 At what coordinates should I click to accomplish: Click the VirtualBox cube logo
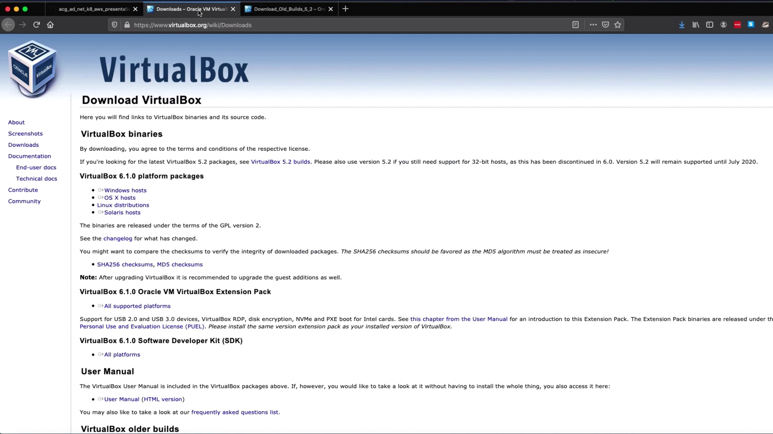32,68
